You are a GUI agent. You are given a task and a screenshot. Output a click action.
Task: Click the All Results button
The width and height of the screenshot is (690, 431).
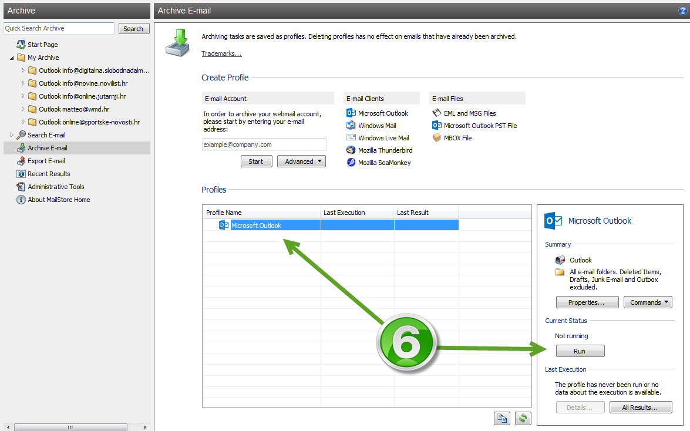tap(640, 408)
